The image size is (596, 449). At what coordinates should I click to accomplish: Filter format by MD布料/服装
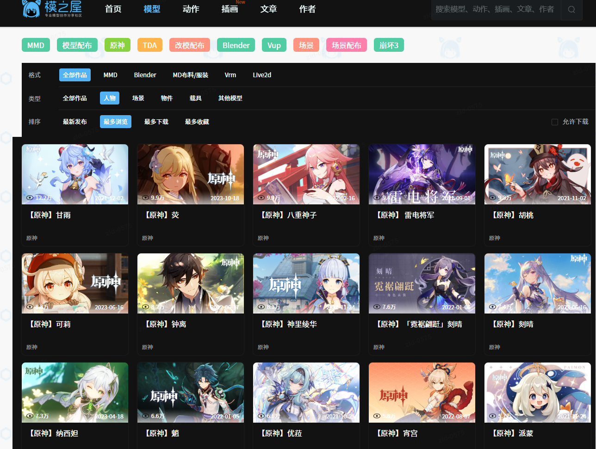(191, 75)
